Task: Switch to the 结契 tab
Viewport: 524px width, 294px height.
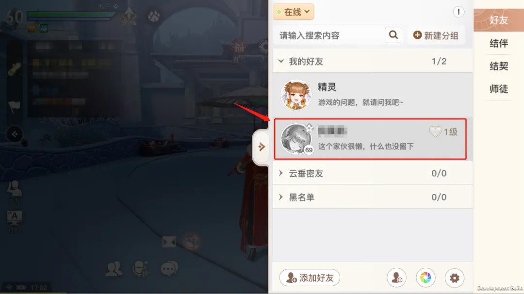Action: pyautogui.click(x=499, y=66)
